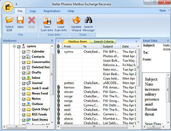Image resolution: width=171 pixels, height=131 pixels.
Task: Click Mailboxes tree scroll down arrow
Action: pyautogui.click(x=52, y=123)
